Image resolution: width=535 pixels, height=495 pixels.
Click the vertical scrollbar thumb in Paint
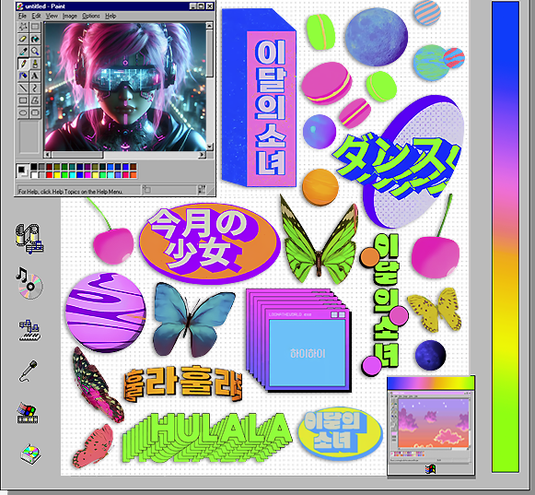tap(210, 53)
